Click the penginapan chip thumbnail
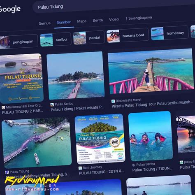Image resolution: width=195 pixels, height=195 pixels. click(x=5, y=42)
